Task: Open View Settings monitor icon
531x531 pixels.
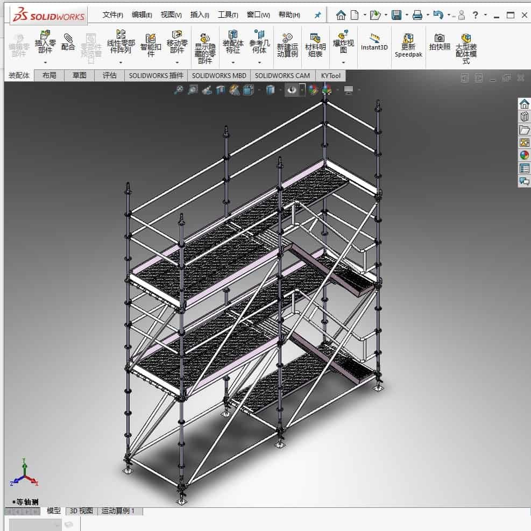Action: click(x=349, y=90)
